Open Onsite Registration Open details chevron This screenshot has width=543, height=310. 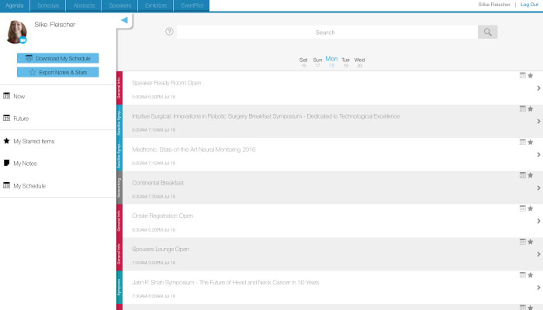click(x=538, y=221)
